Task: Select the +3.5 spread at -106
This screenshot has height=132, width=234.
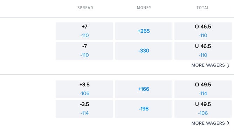Action: (x=84, y=89)
